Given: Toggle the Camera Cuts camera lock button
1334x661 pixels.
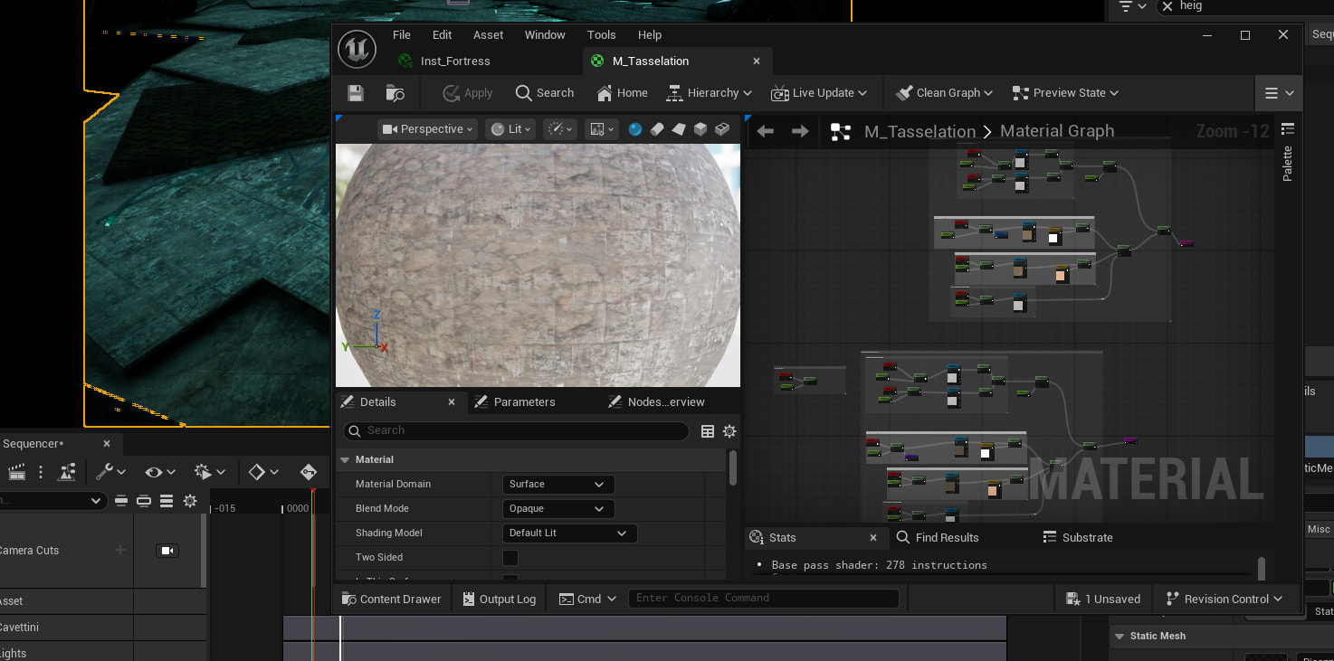Looking at the screenshot, I should click(167, 551).
